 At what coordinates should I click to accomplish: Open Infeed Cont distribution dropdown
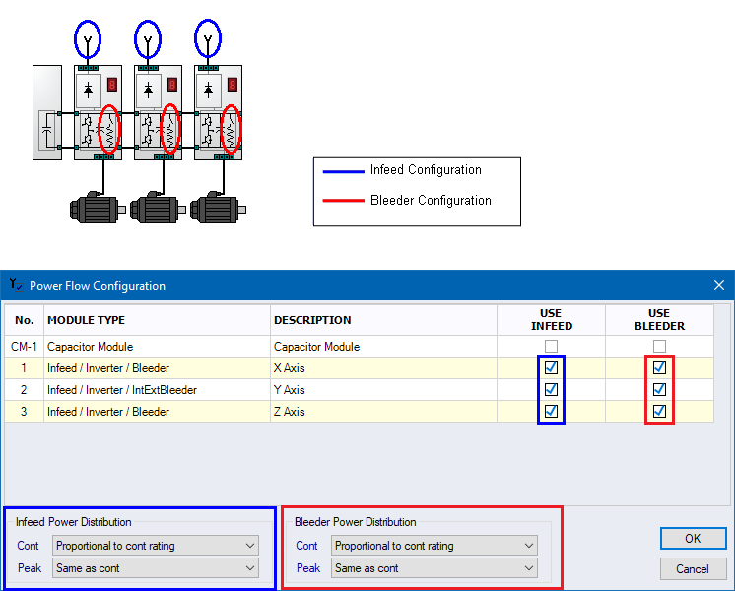156,546
